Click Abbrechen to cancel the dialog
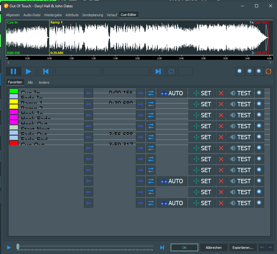277x254 pixels. pyautogui.click(x=213, y=248)
